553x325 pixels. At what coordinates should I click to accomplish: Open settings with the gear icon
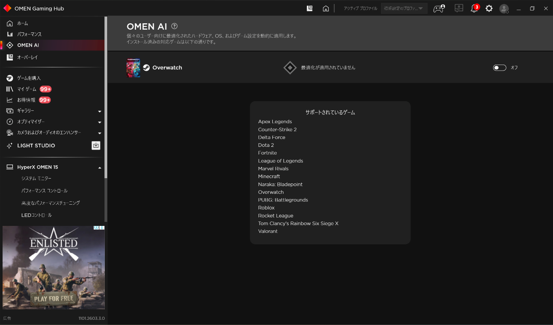tap(489, 8)
